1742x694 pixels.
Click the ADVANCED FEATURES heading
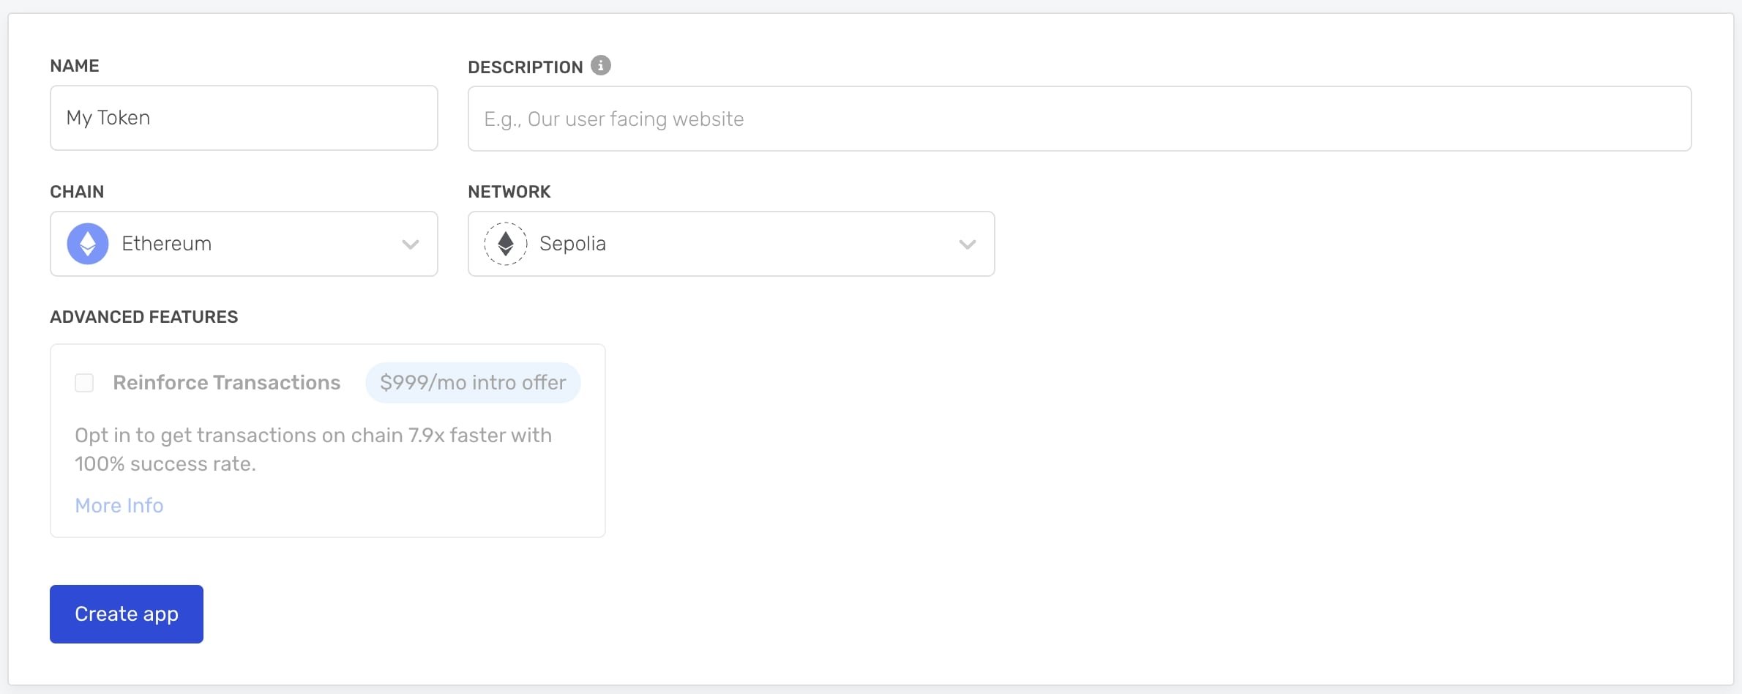(x=144, y=317)
